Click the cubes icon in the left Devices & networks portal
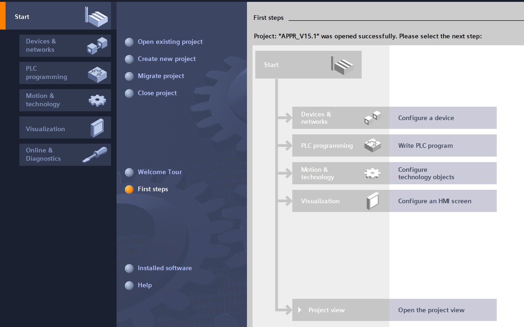524x327 pixels. click(97, 46)
